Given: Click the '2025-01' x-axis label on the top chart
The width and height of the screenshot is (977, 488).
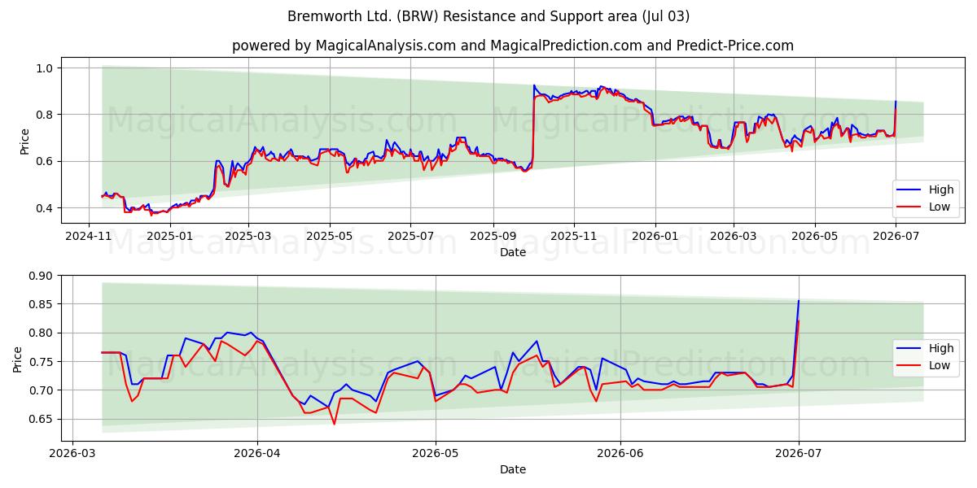Looking at the screenshot, I should (169, 237).
